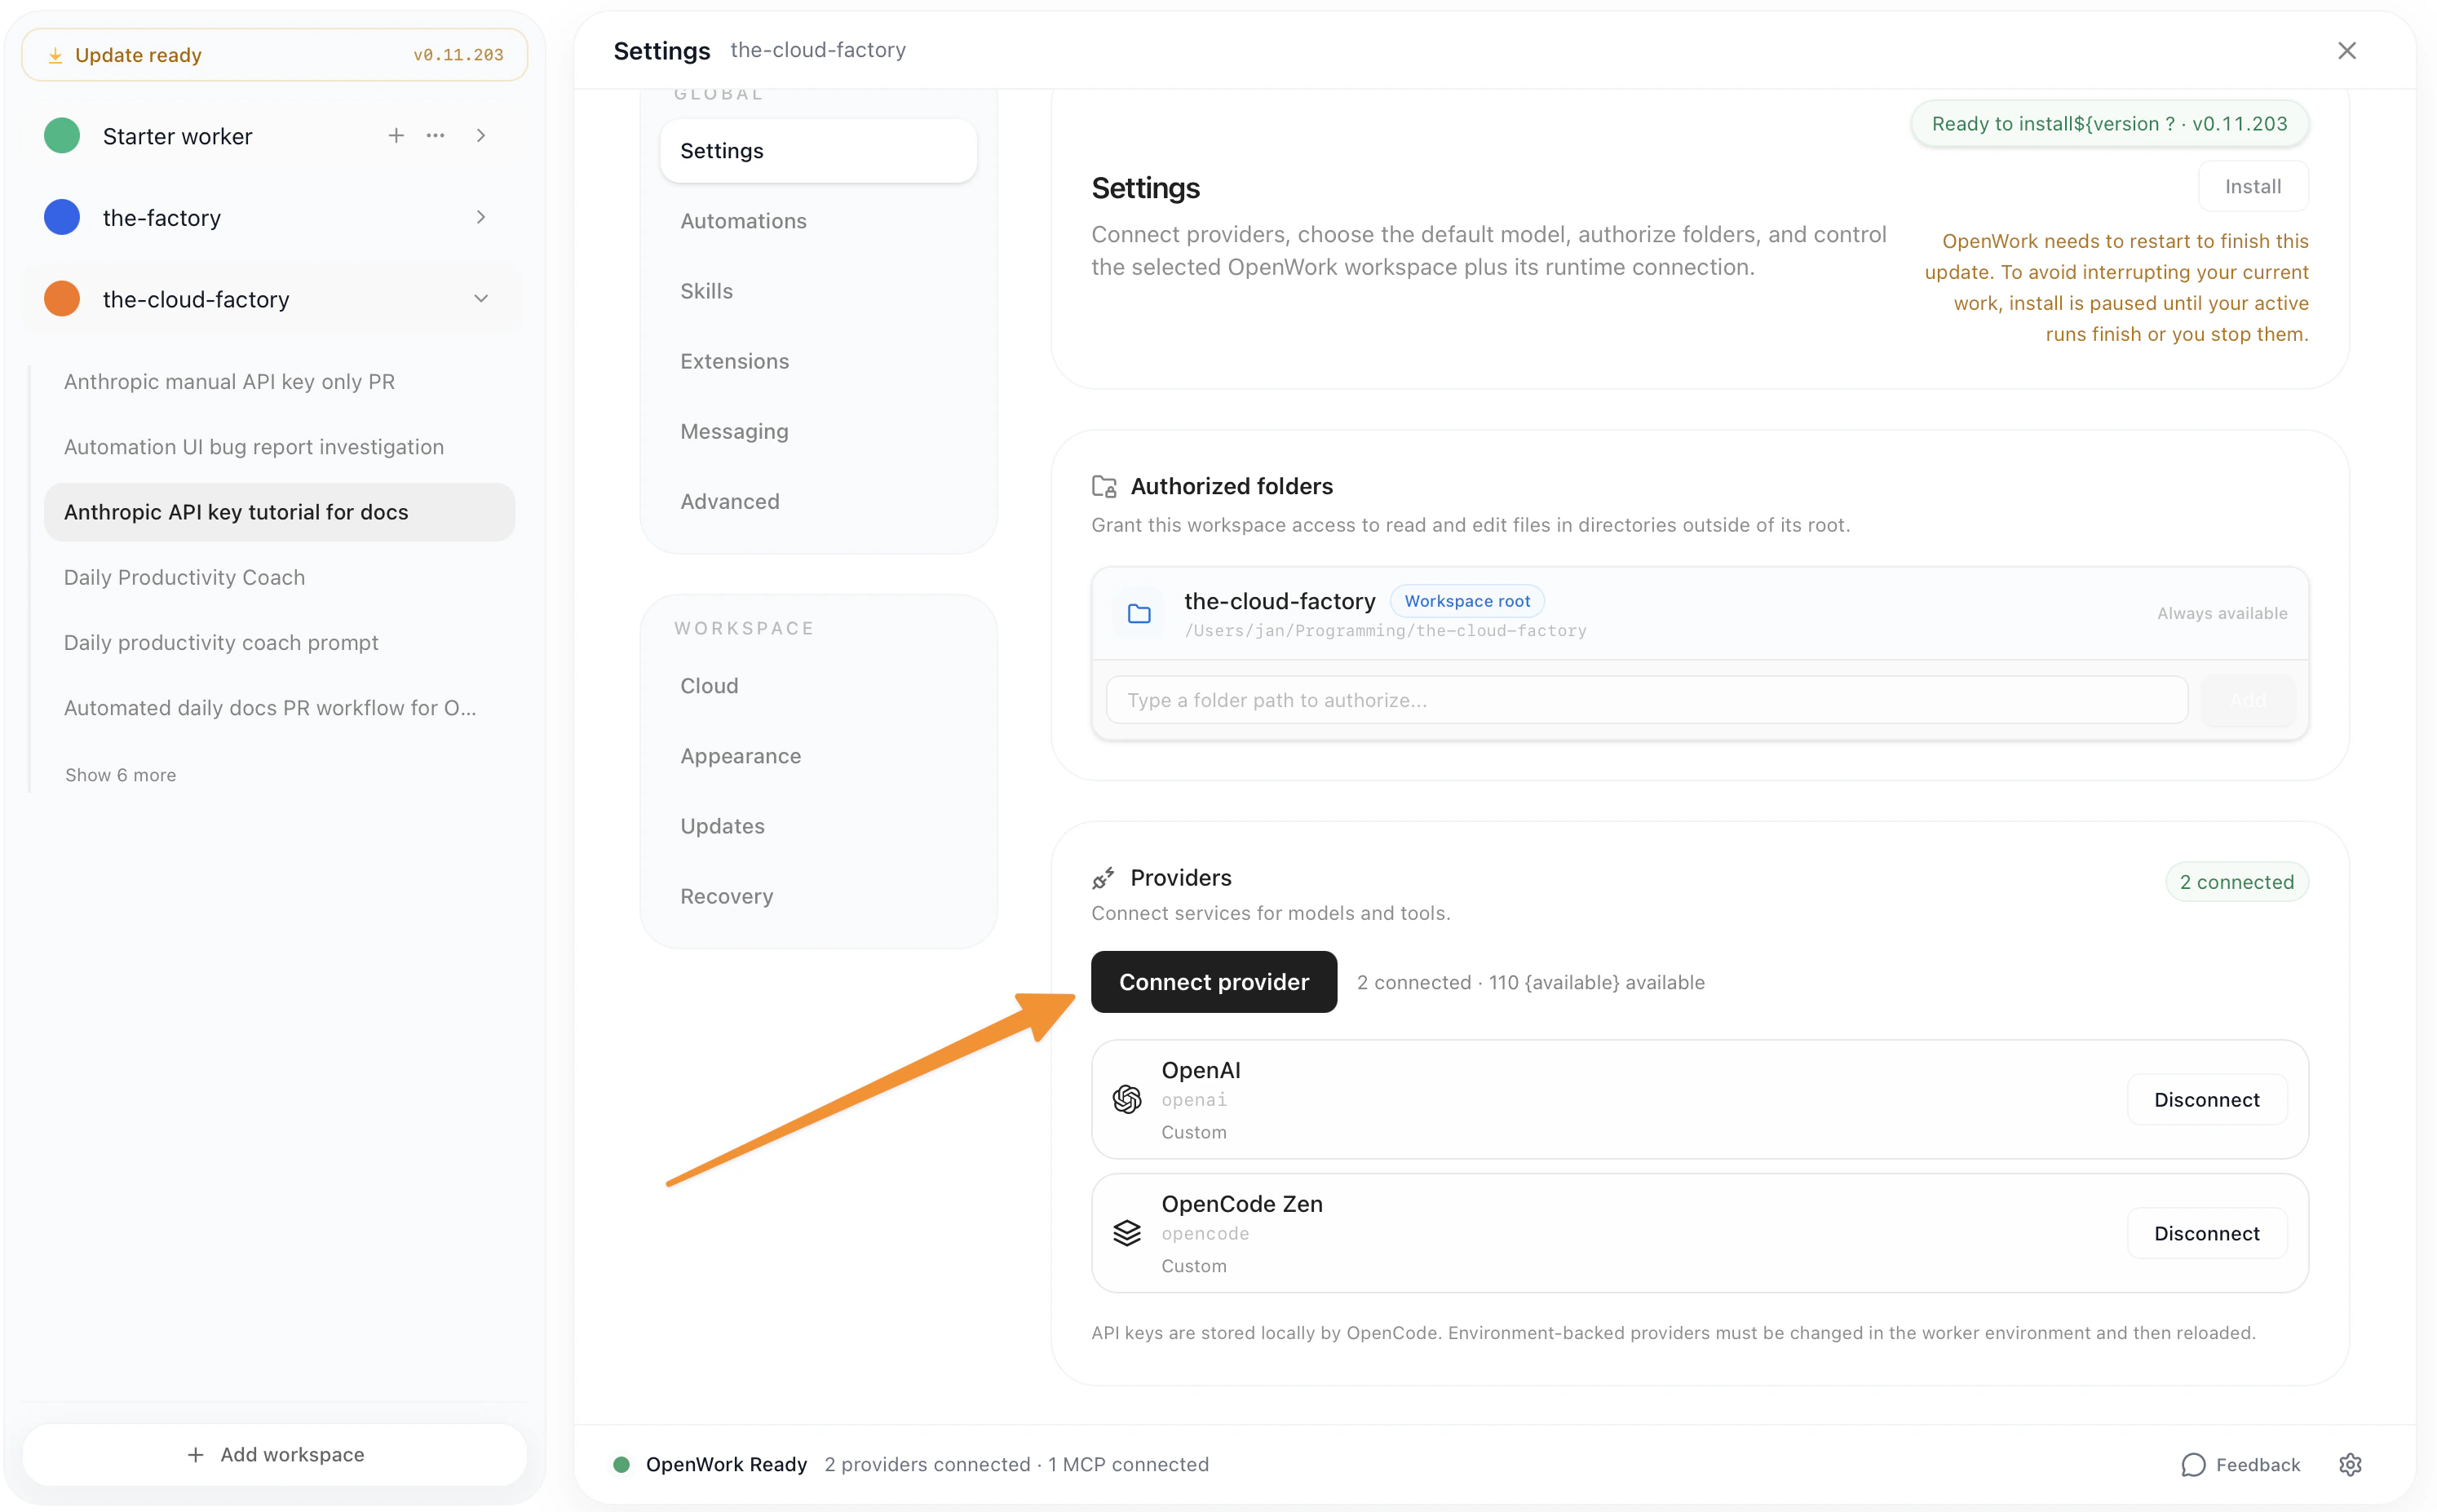Click the folder icon beside the-cloud-factory path
The image size is (2437, 1512).
tap(1138, 613)
